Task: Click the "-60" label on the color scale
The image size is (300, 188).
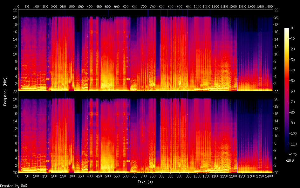Action: point(292,91)
